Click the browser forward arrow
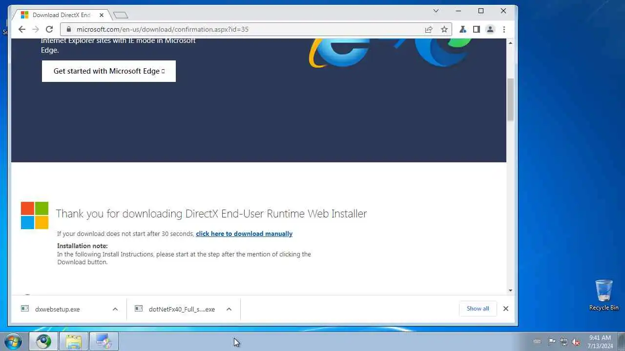 coord(35,29)
